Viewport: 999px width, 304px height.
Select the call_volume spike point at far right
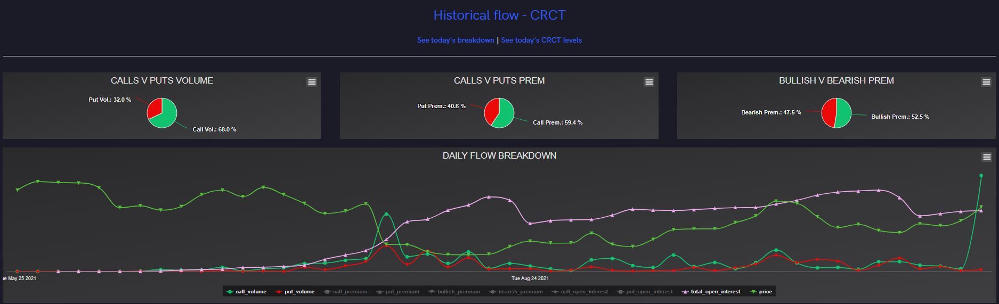tap(981, 175)
